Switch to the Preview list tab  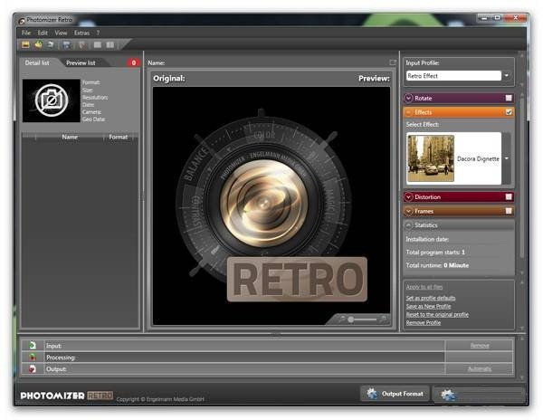click(81, 63)
